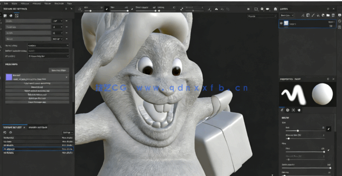Click the Select id map button
Viewport: 342px width, 176px height.
(37, 87)
